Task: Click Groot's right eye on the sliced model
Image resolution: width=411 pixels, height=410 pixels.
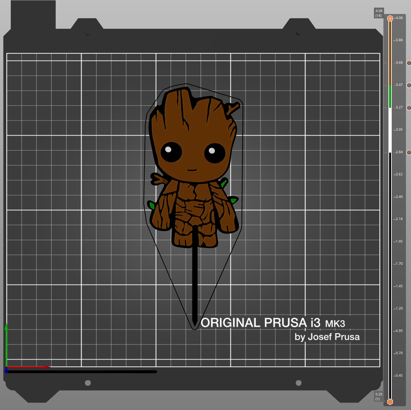Action: pyautogui.click(x=215, y=153)
